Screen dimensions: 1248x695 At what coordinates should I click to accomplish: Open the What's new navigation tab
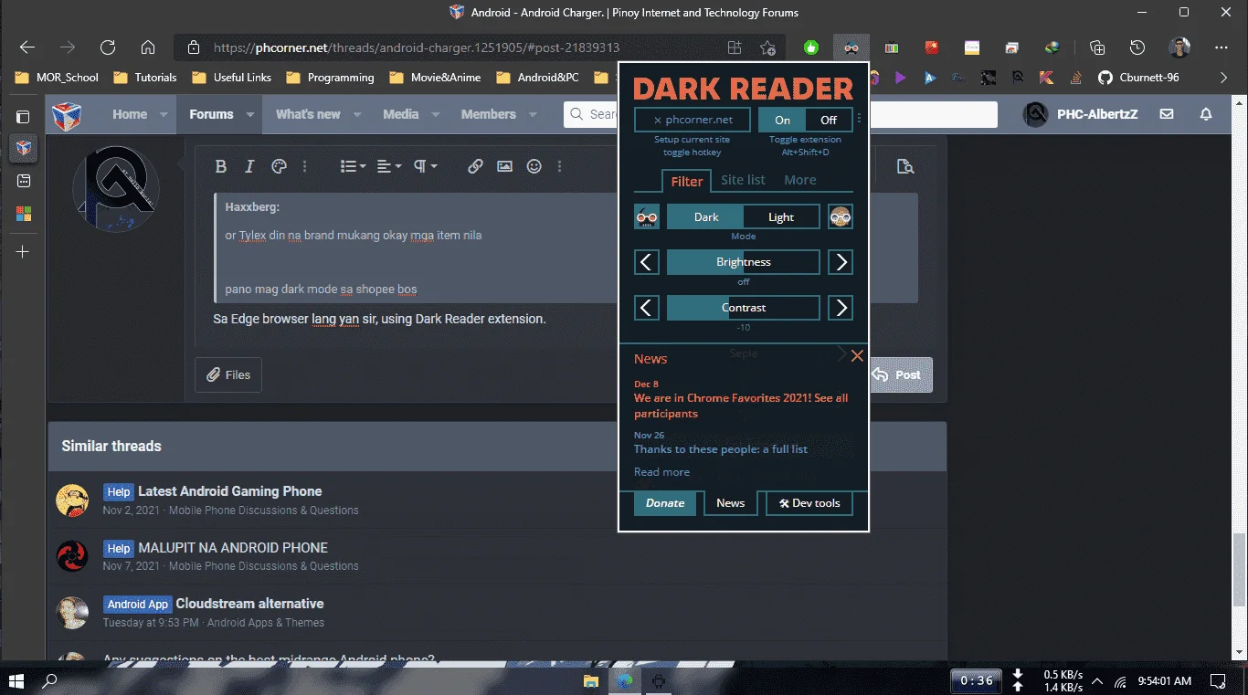pos(308,114)
